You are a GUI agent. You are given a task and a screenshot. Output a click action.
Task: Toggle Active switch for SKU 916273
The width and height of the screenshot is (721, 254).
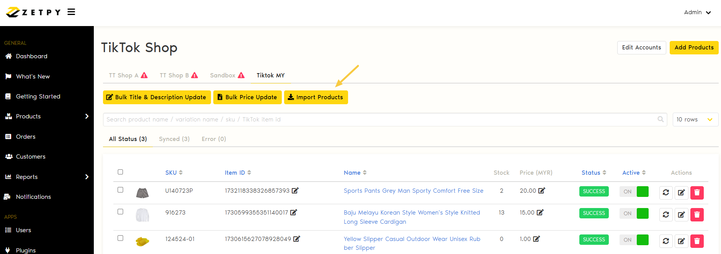(634, 213)
